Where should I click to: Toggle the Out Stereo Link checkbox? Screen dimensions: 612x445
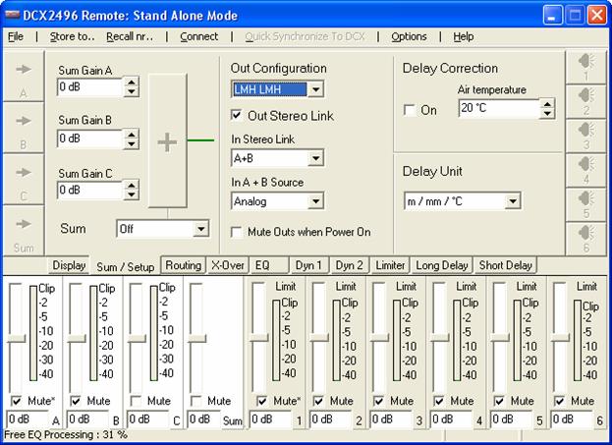(237, 116)
